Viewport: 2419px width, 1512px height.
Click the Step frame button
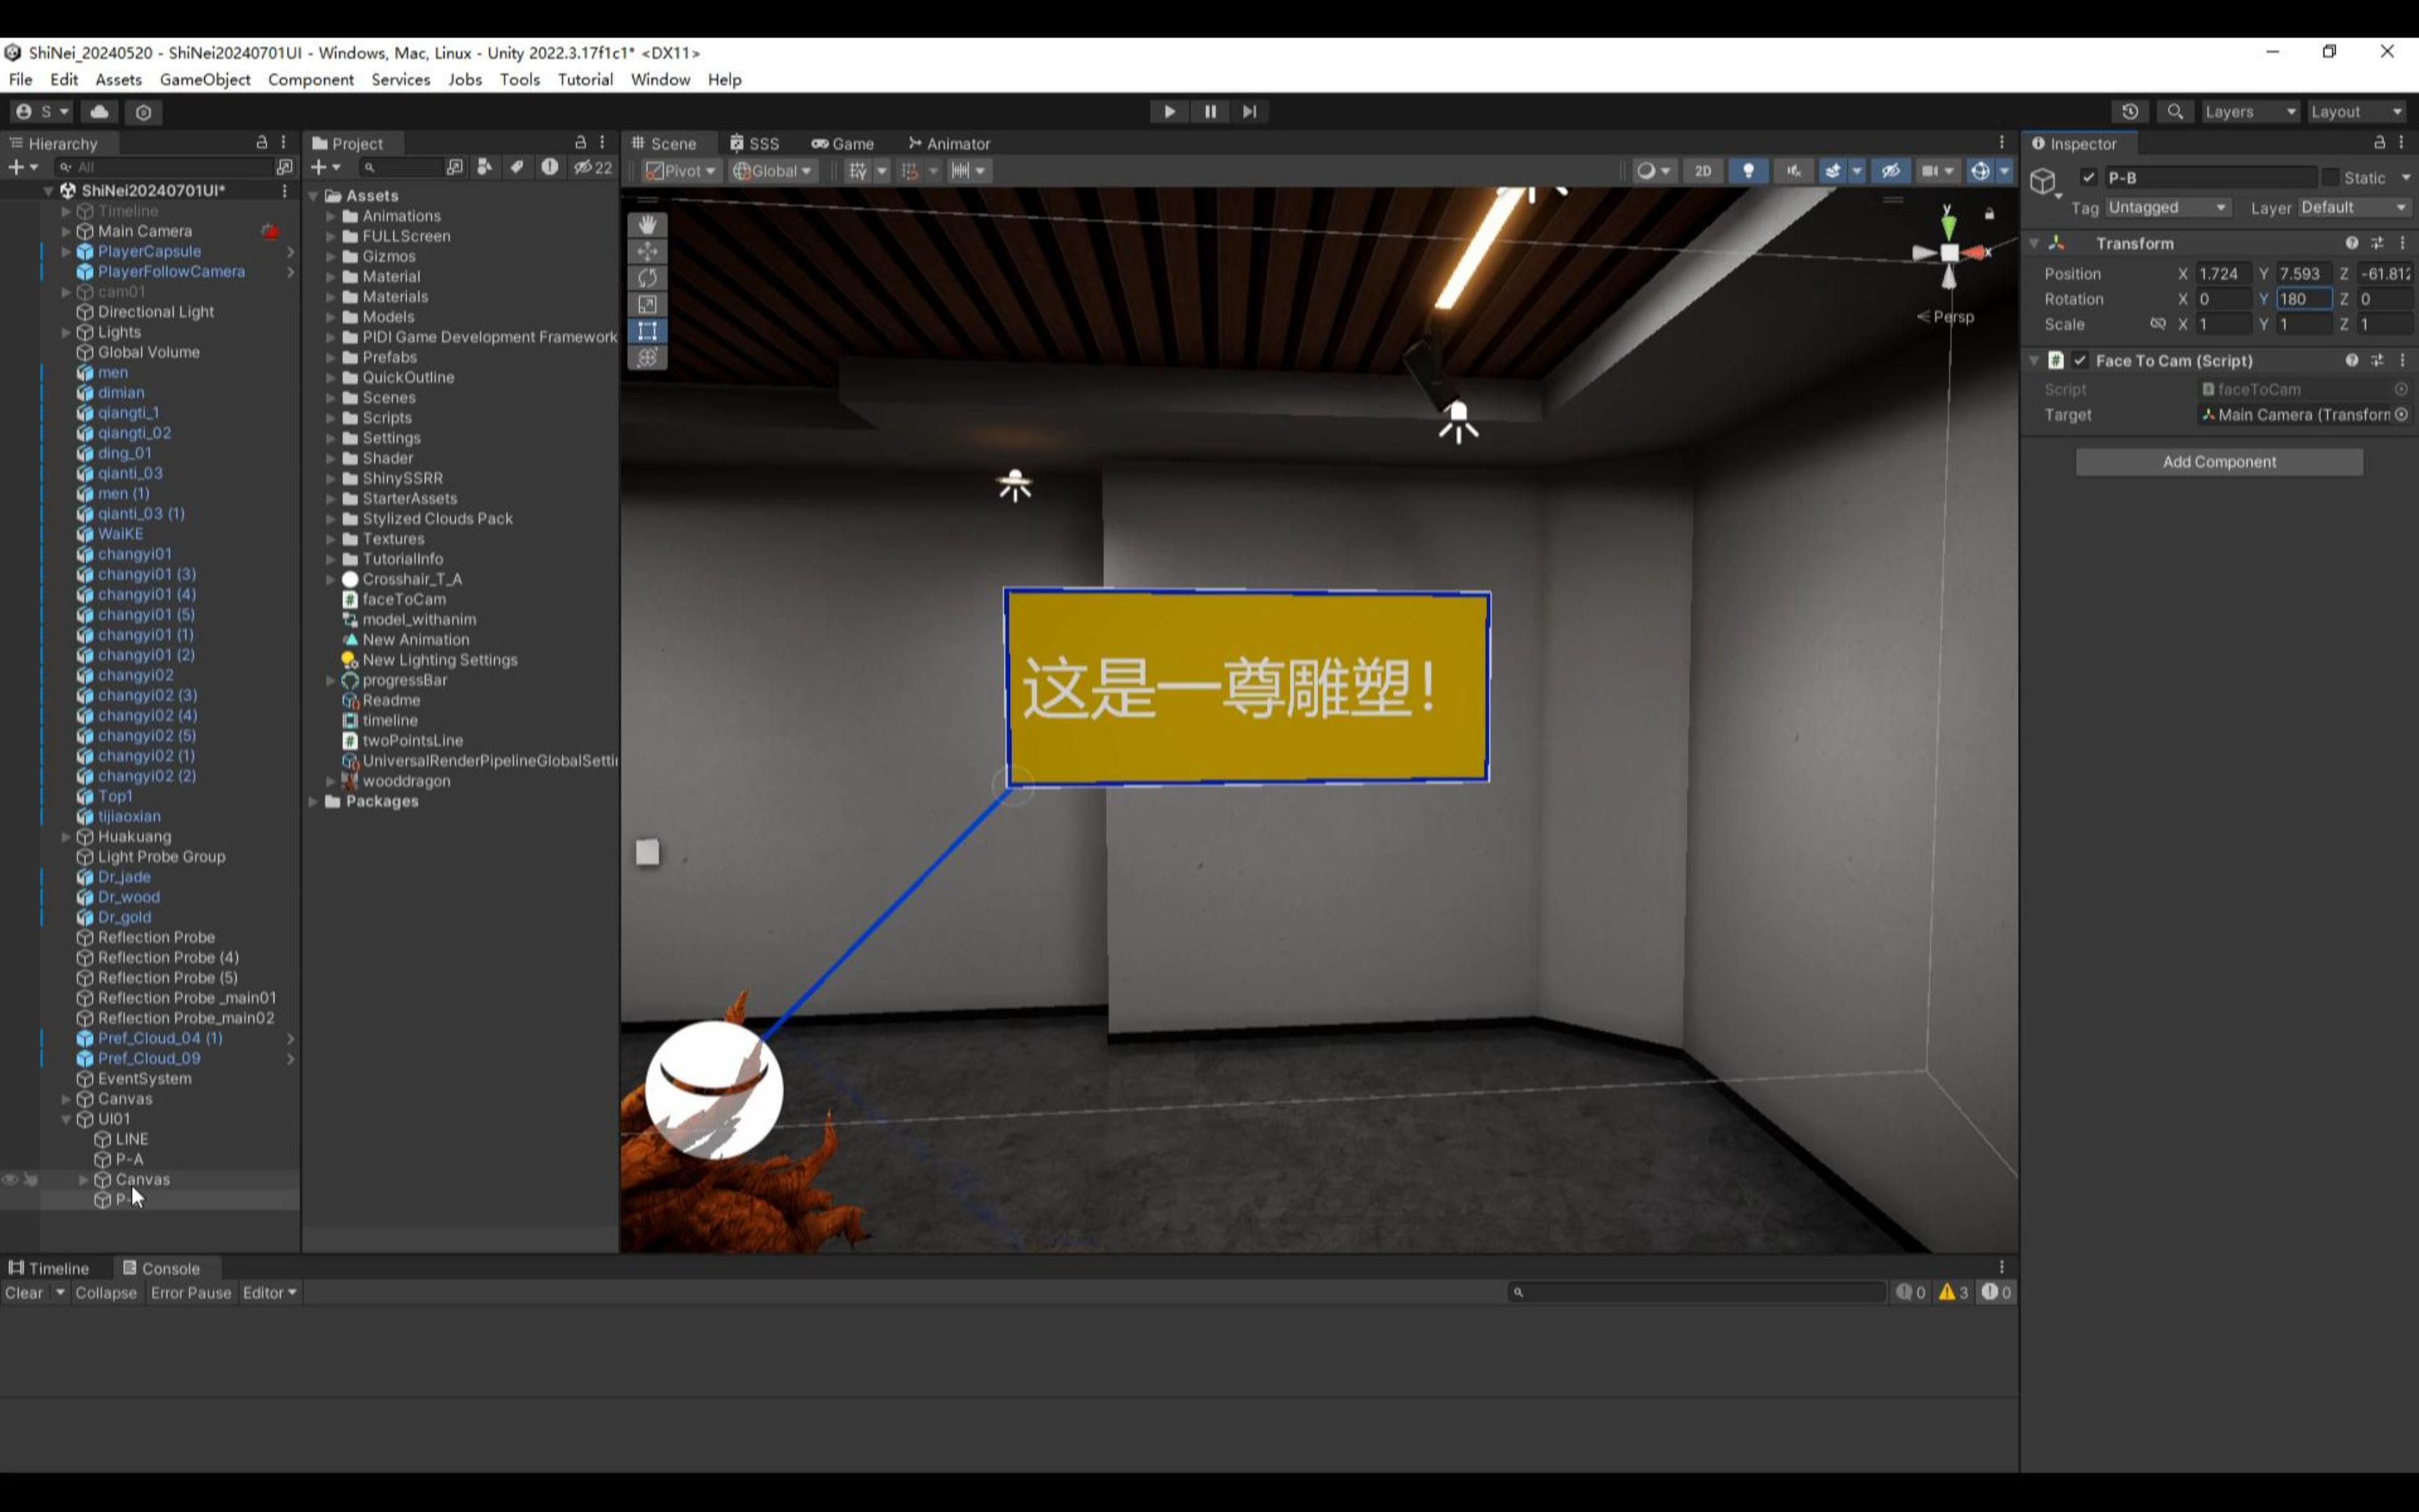(x=1249, y=111)
